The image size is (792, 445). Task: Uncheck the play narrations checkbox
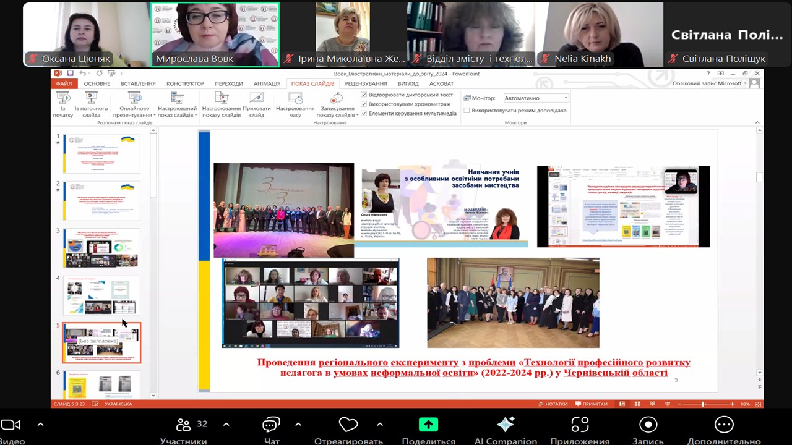364,95
